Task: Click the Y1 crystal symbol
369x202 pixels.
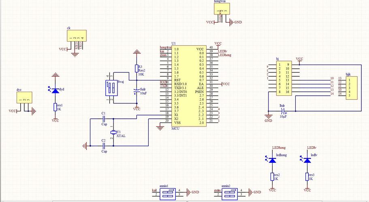Action: click(x=113, y=133)
